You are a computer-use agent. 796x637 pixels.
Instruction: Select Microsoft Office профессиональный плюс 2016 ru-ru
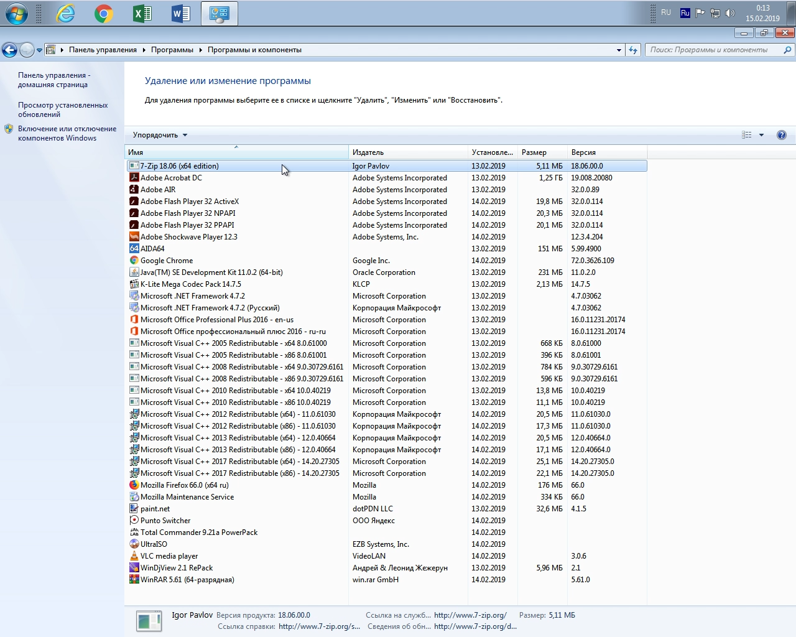click(x=386, y=332)
